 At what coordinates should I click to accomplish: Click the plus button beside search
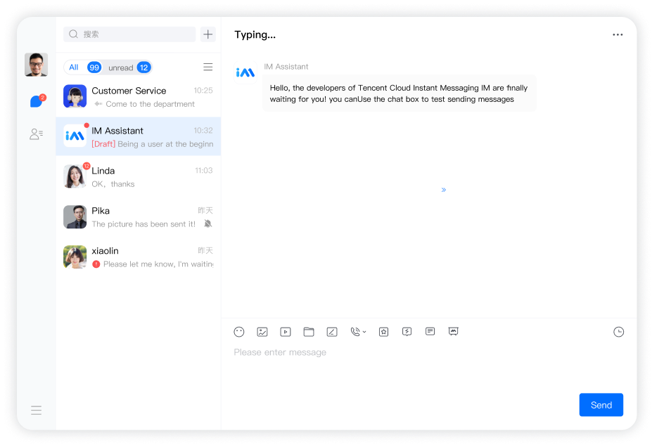click(208, 34)
